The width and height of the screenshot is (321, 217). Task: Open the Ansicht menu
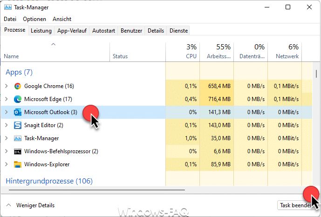62,19
